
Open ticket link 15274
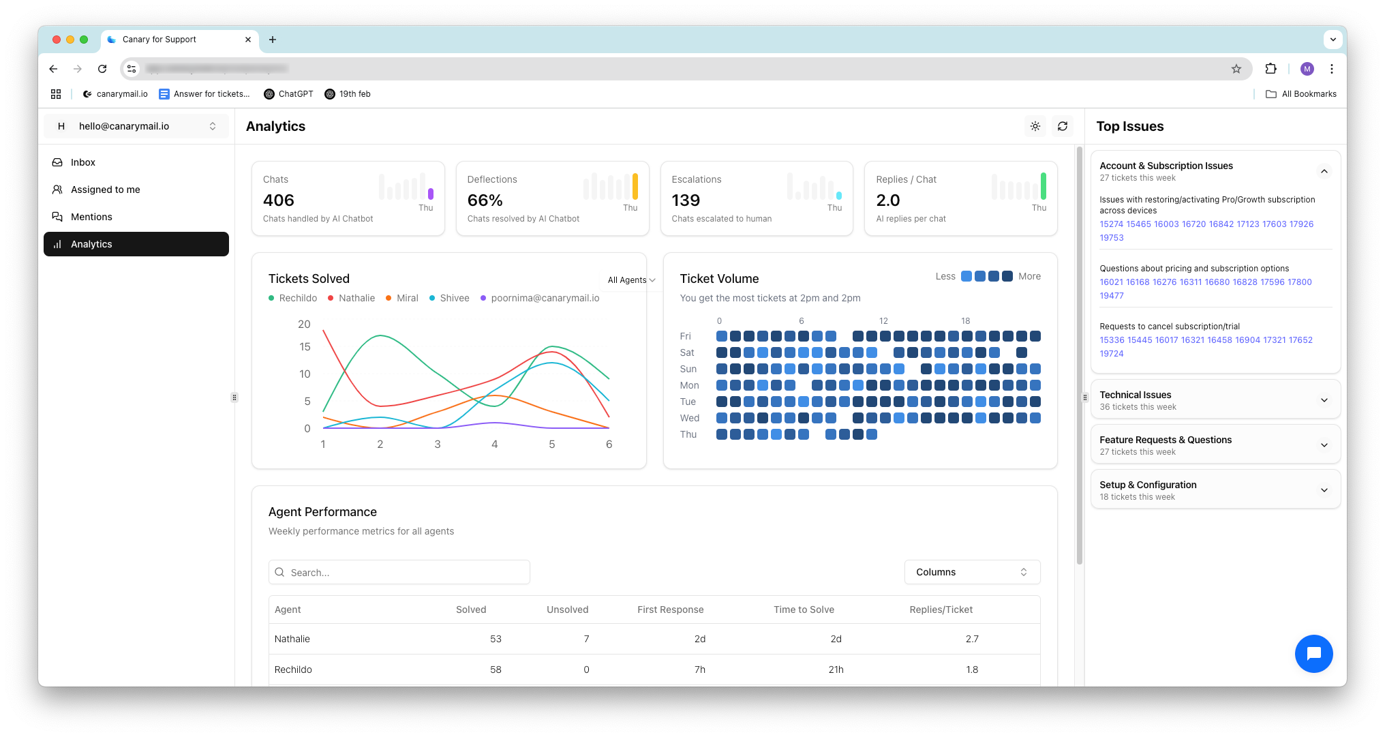click(1111, 224)
